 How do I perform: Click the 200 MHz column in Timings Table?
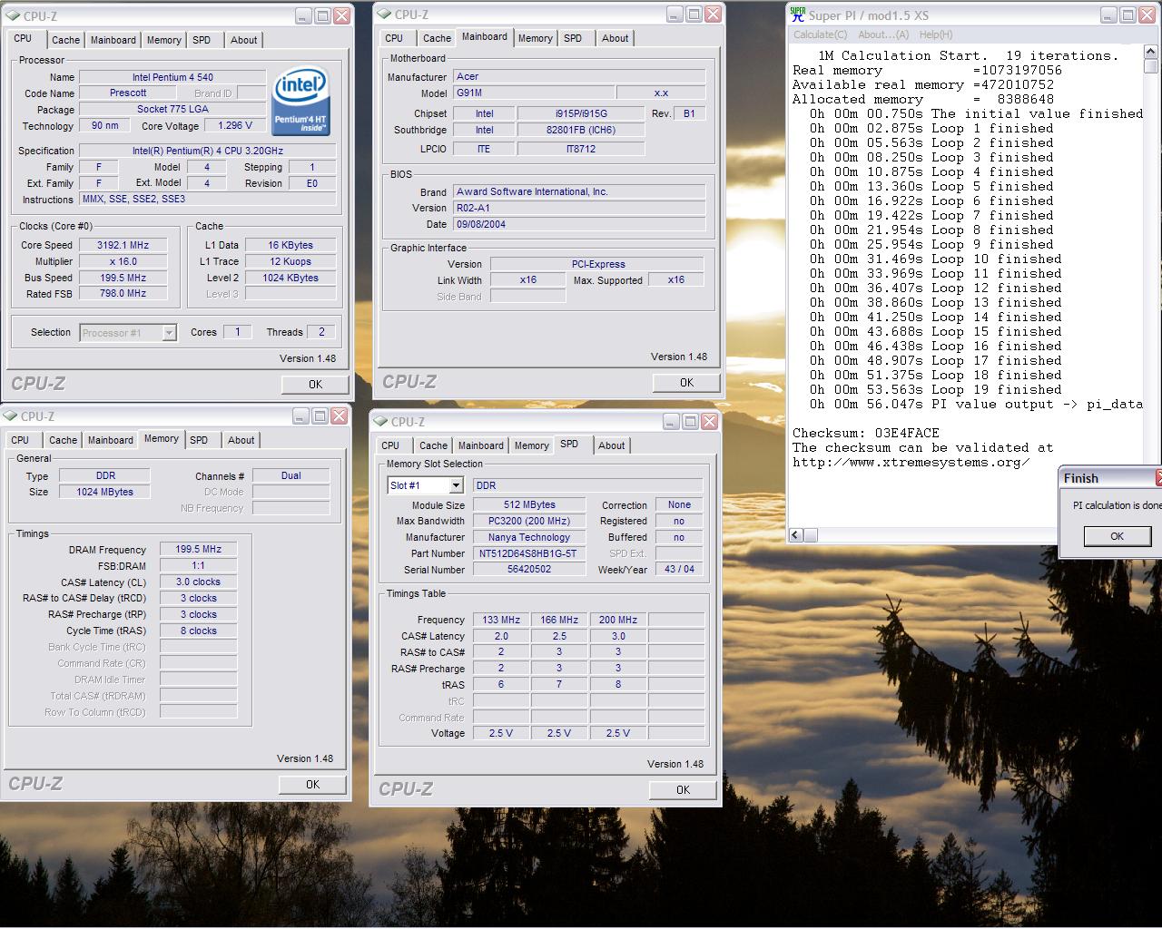[618, 620]
